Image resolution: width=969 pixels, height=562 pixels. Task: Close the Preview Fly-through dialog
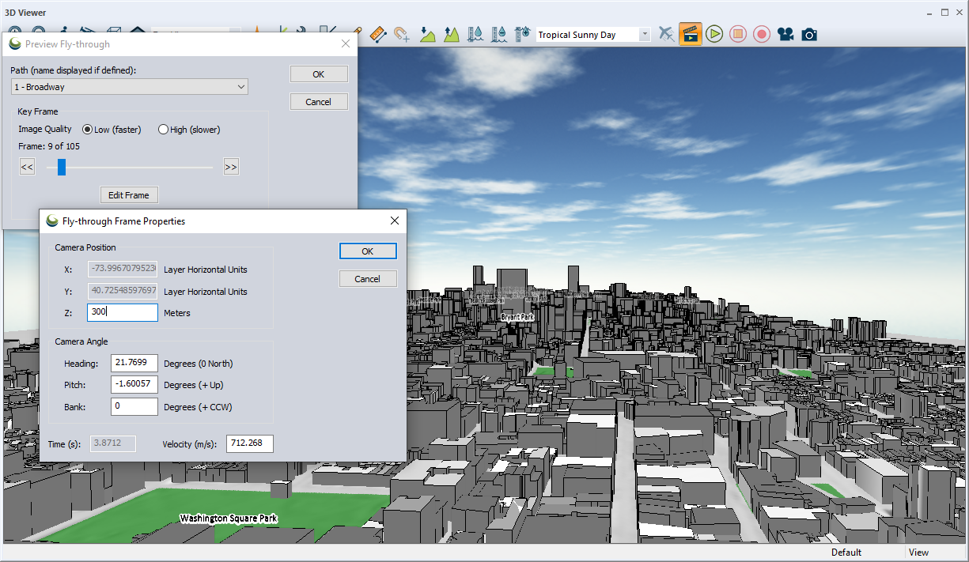click(346, 44)
